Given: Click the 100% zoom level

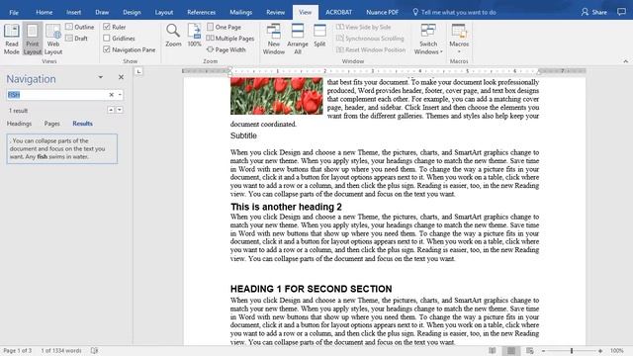Looking at the screenshot, I should pyautogui.click(x=616, y=351).
